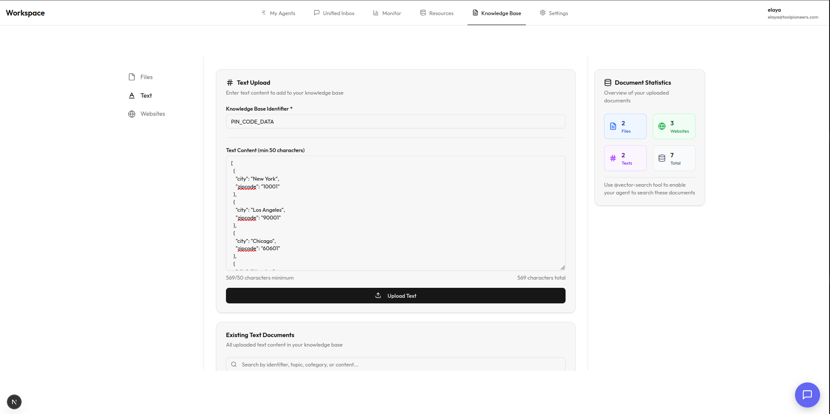Open the chat widget bubble
The height and width of the screenshot is (414, 830).
tap(807, 395)
